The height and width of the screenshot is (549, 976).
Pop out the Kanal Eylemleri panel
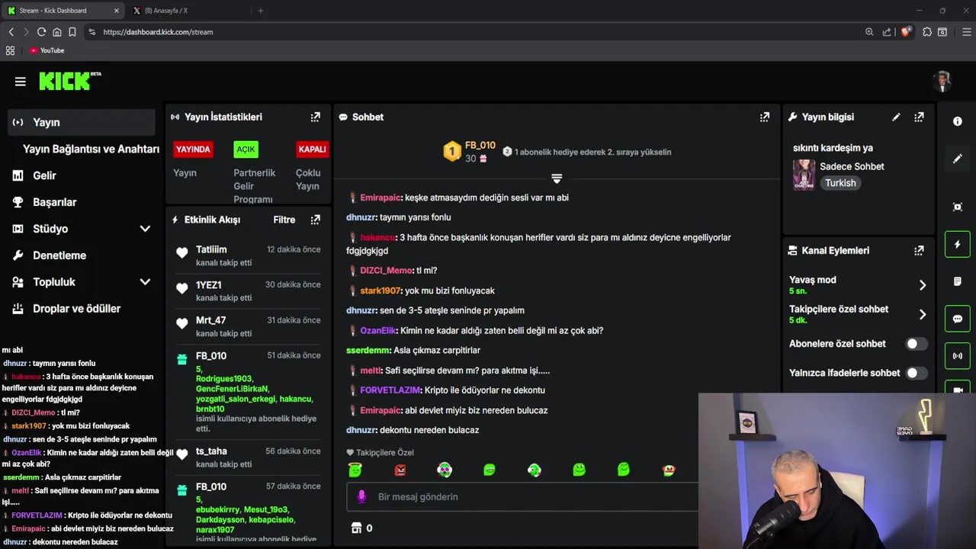tap(919, 250)
